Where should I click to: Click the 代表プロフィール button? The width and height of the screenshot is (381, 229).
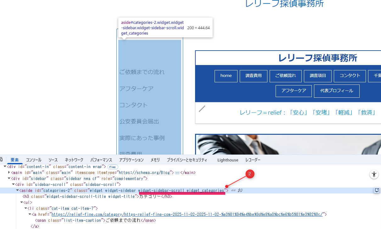click(337, 91)
